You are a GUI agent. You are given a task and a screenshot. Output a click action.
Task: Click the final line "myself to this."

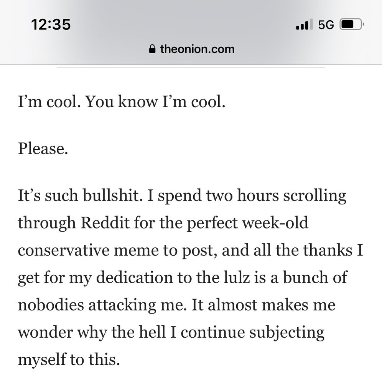tap(69, 360)
